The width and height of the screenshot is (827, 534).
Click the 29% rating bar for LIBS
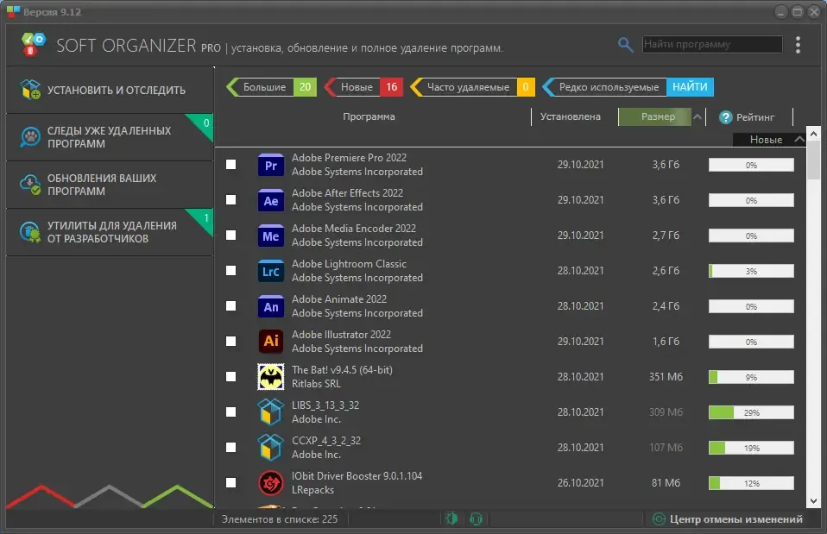point(751,412)
